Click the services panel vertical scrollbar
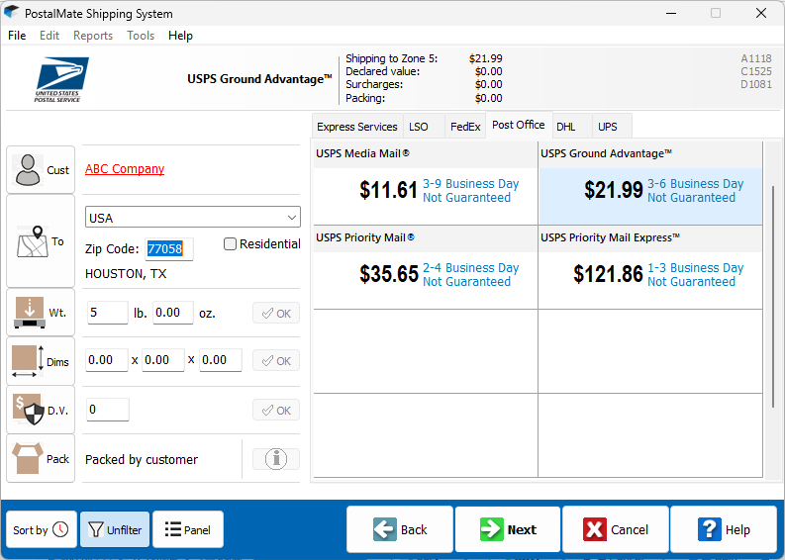Screen dimensions: 785x560 772,295
